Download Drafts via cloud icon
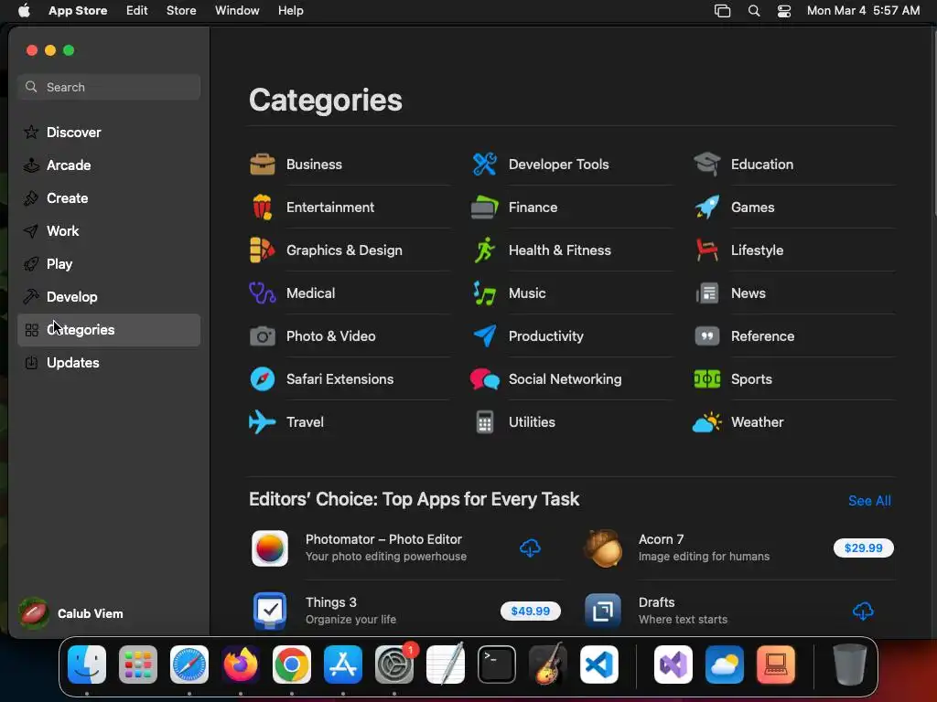Viewport: 937px width, 702px height. [863, 612]
